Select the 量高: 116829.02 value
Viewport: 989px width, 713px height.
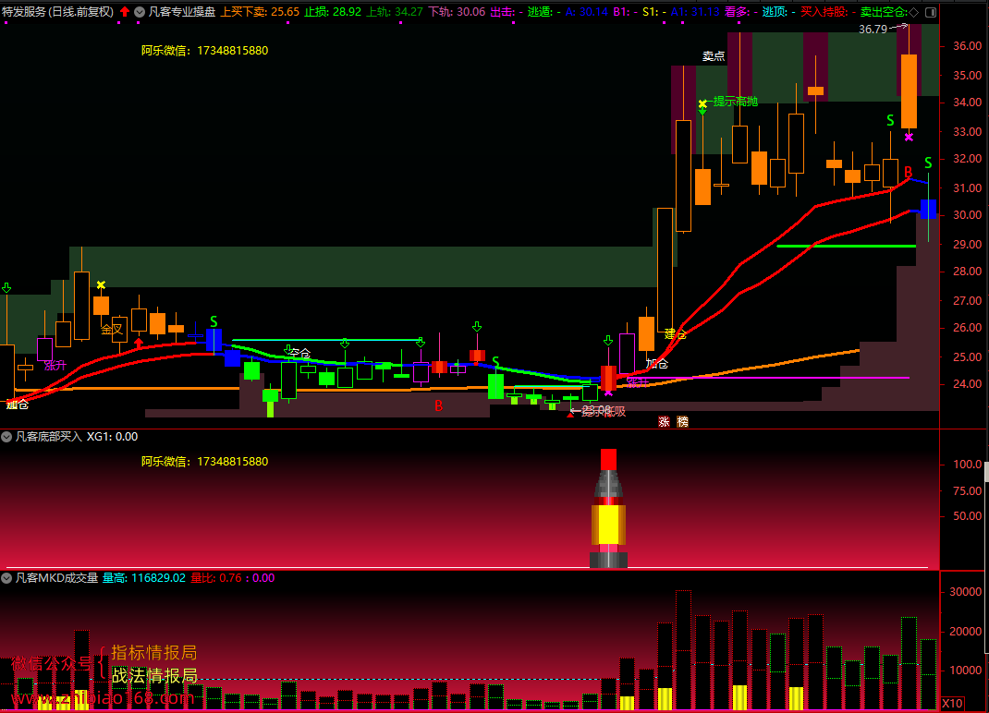click(144, 577)
